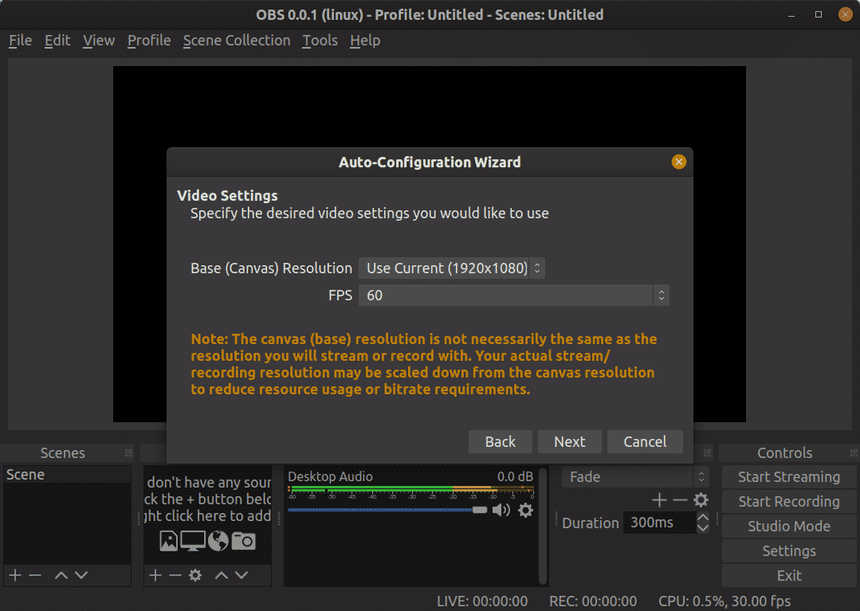Click Next in Auto-Configuration Wizard
The image size is (860, 611).
569,442
